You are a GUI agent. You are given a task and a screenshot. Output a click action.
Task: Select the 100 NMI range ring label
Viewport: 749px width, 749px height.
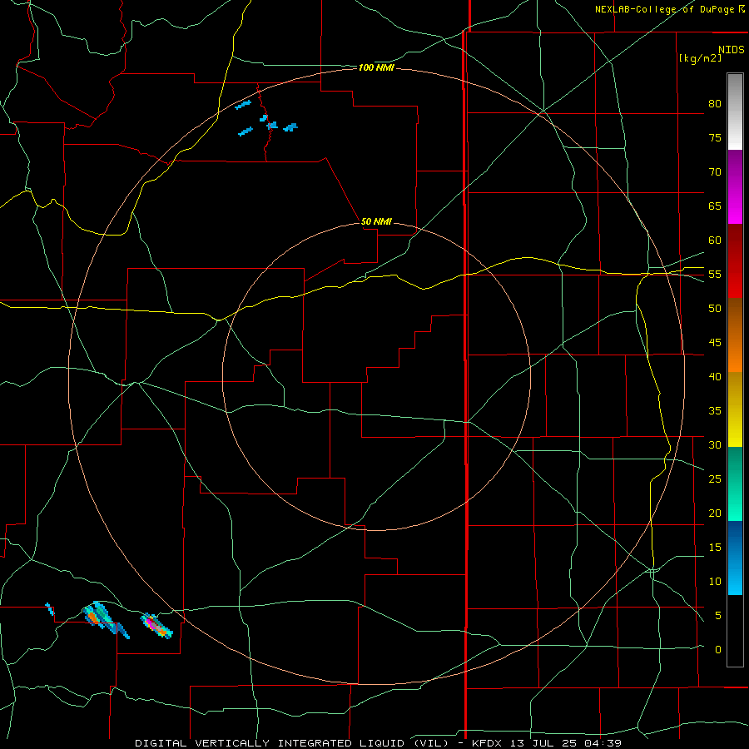376,68
